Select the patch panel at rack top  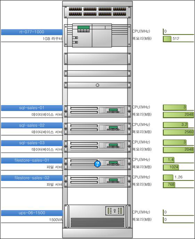point(97,12)
